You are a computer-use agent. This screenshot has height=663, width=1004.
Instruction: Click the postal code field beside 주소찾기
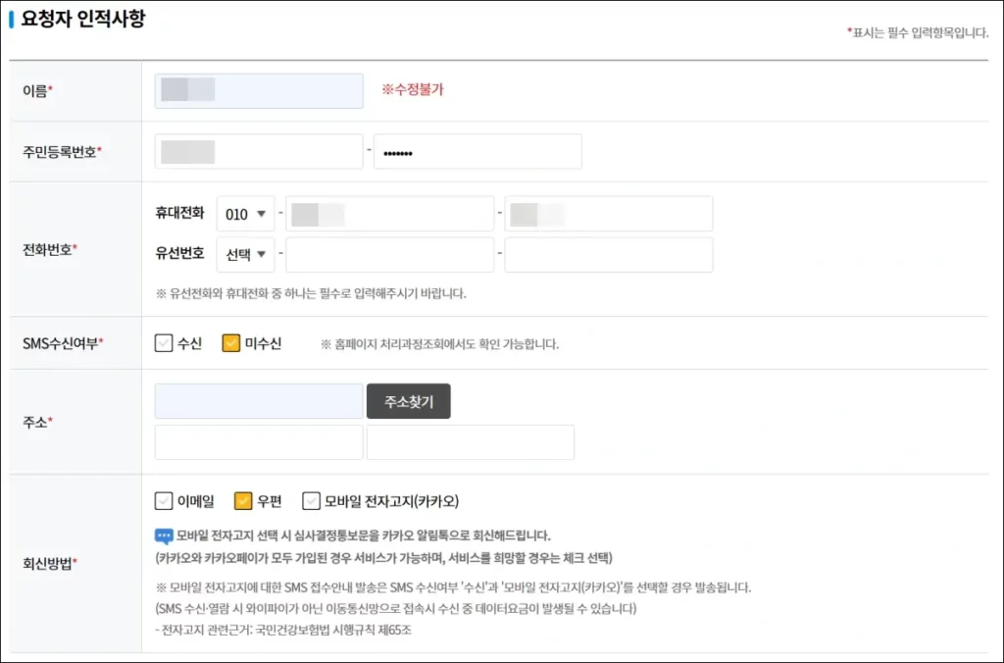click(259, 401)
